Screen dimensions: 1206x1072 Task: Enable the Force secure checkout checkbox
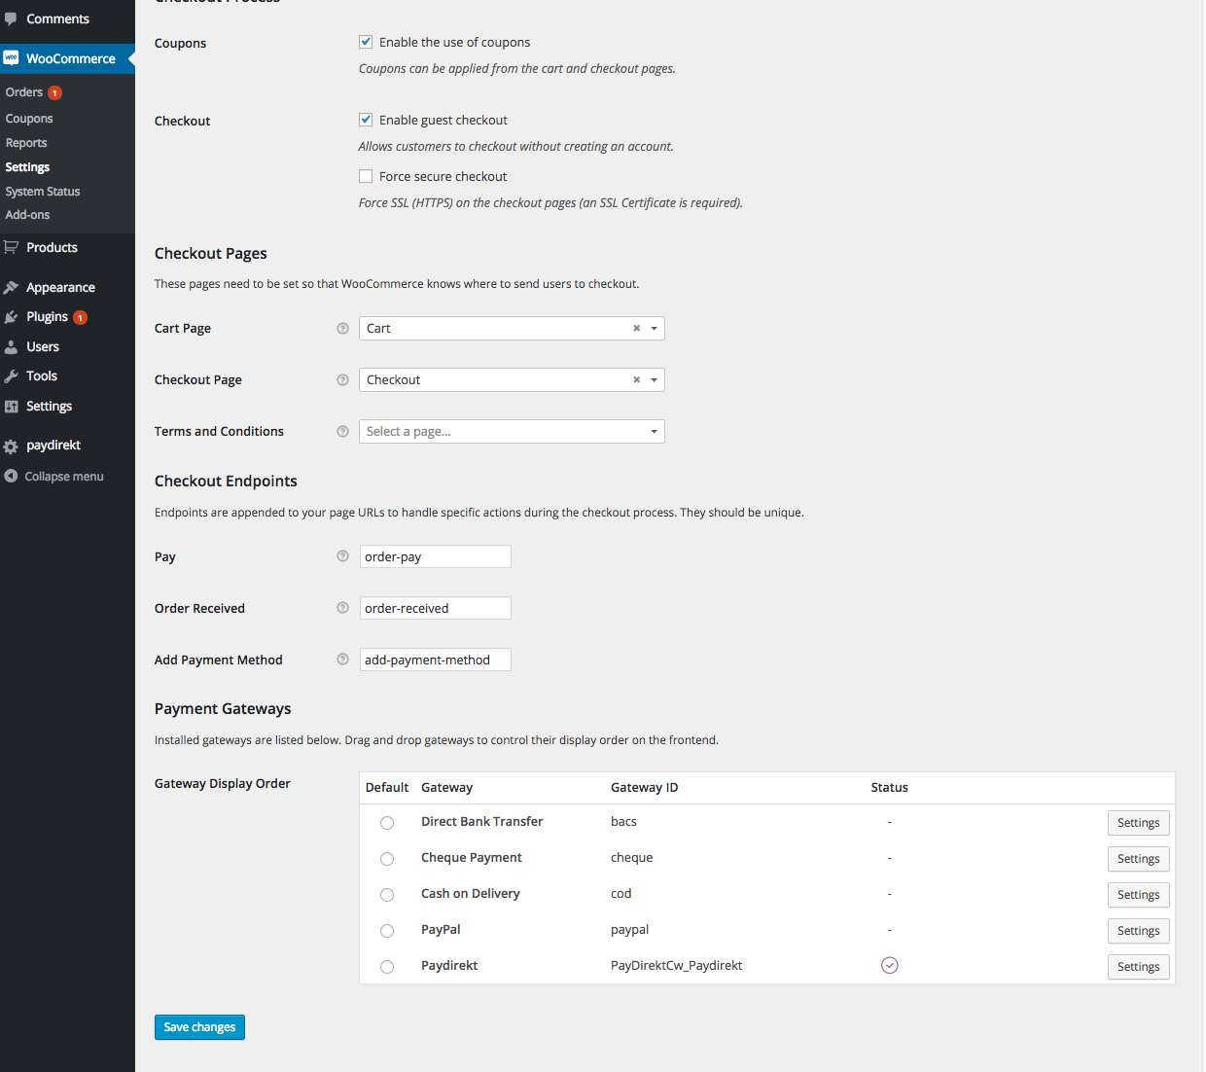click(366, 176)
